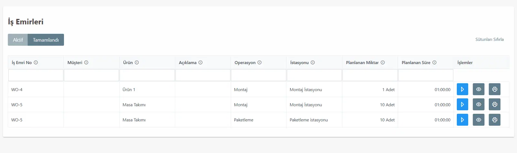
Task: Start the WO-4 Montaj work order
Action: pos(462,89)
